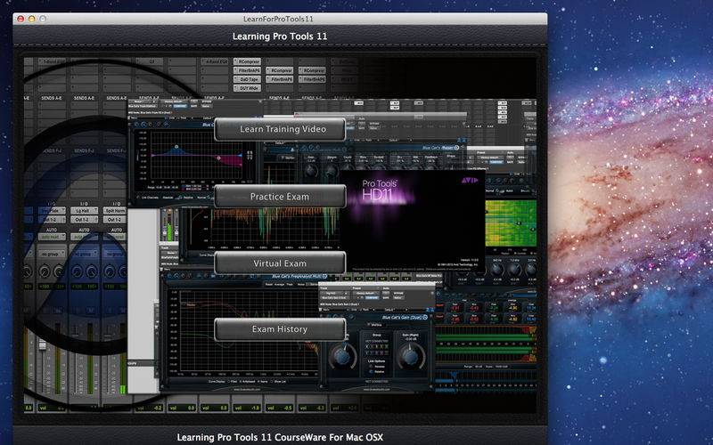Start the Practice Exam
Viewport: 713px width, 445px height.
(x=280, y=197)
